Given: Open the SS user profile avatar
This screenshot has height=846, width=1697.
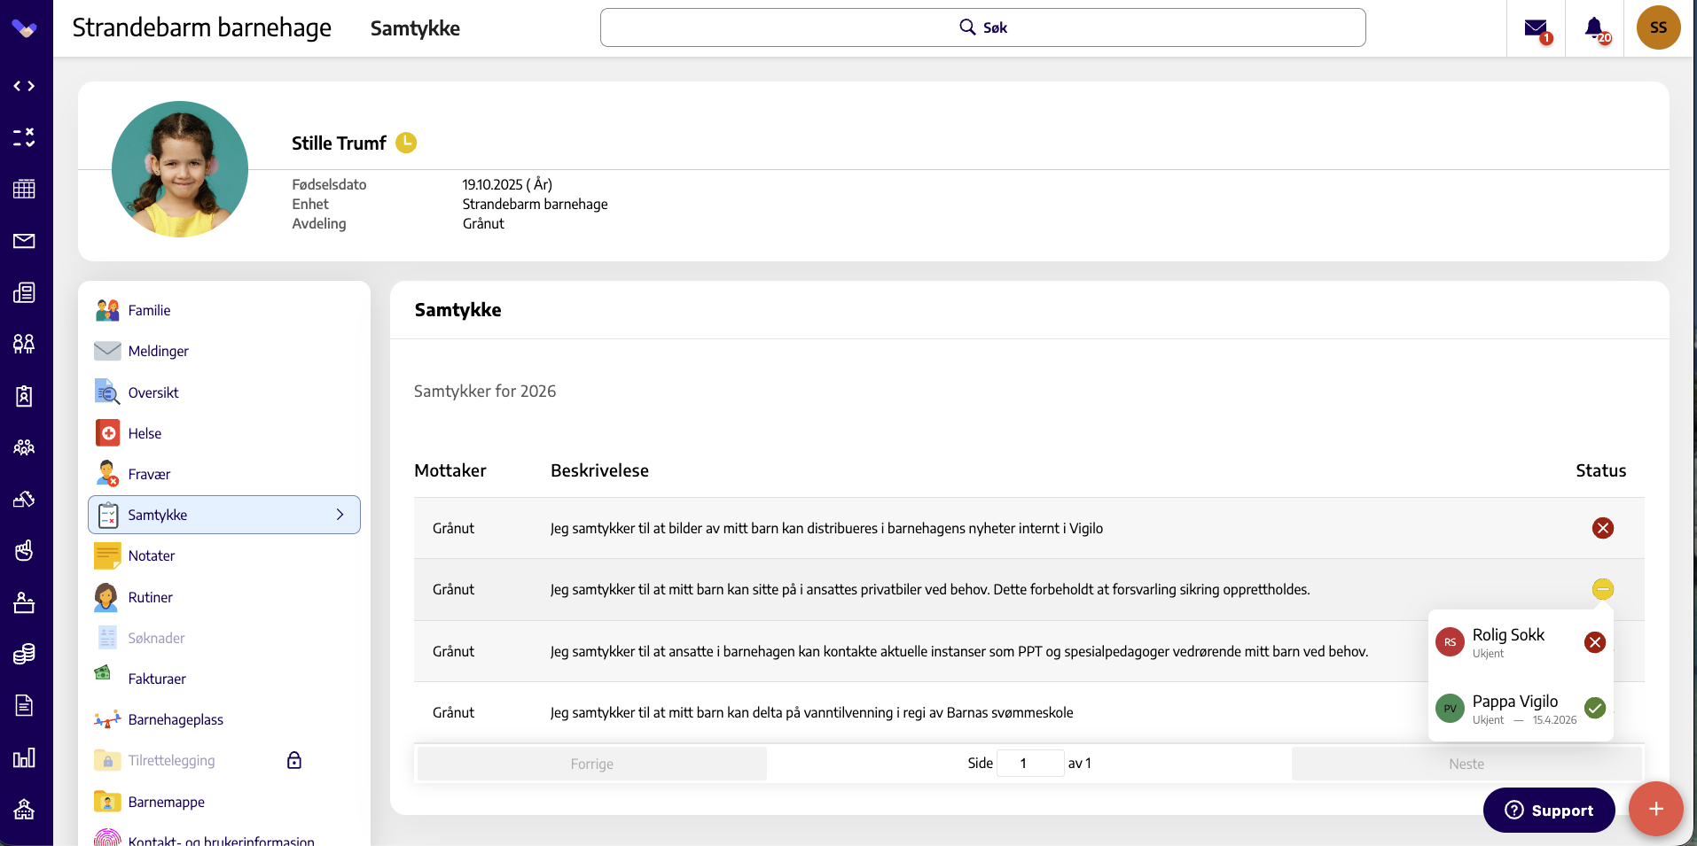Looking at the screenshot, I should [x=1658, y=27].
